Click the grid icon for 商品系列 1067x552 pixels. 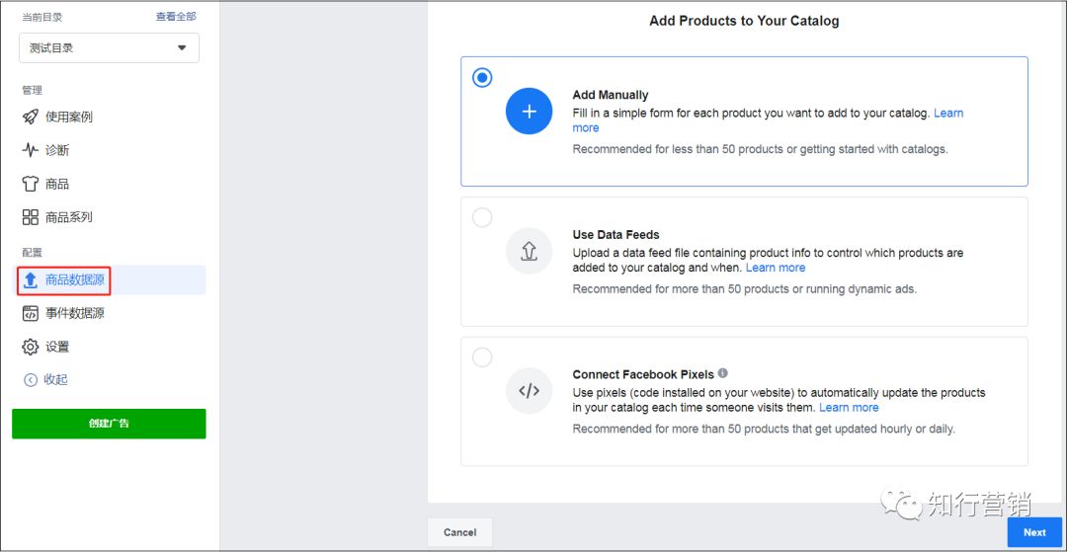(x=31, y=217)
